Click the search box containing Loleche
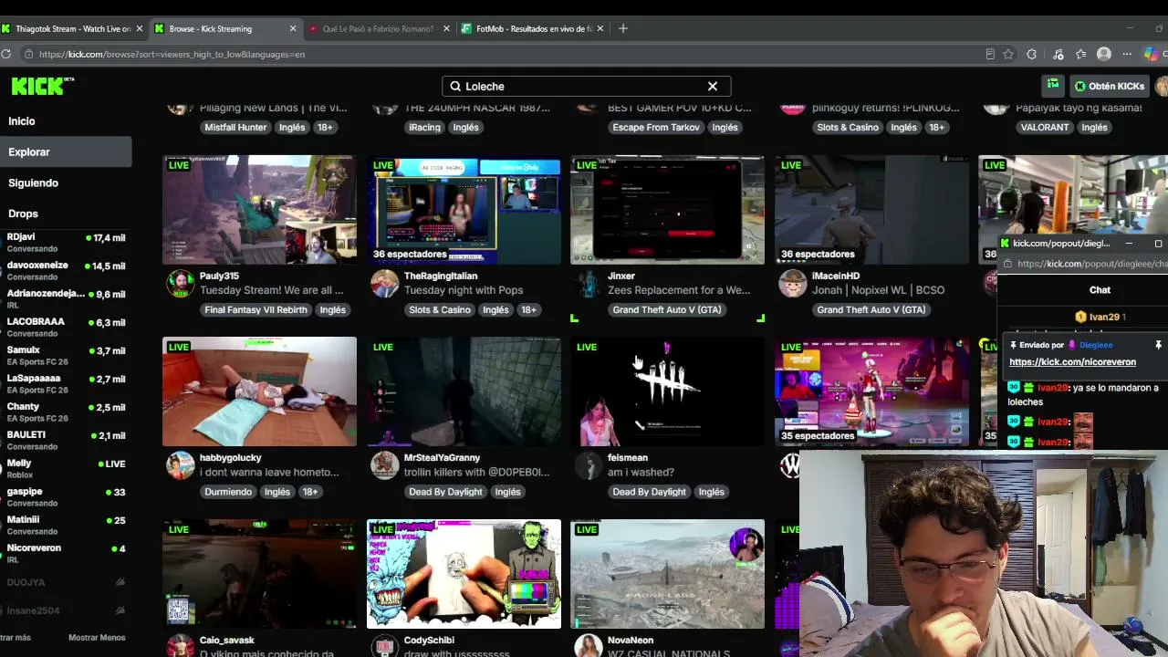1168x657 pixels. 586,86
